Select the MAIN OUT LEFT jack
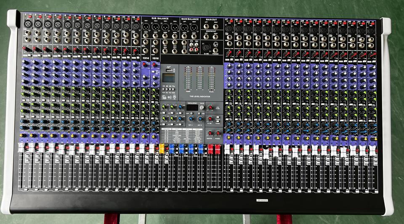 (x=206, y=26)
